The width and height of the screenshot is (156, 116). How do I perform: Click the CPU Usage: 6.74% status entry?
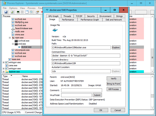(x=11, y=112)
